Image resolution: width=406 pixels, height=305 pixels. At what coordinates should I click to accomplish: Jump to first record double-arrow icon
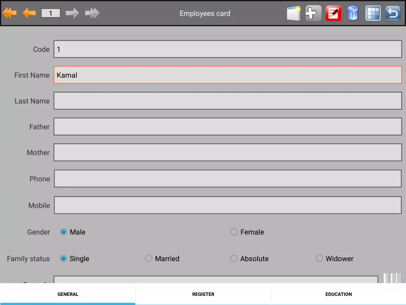(x=9, y=13)
